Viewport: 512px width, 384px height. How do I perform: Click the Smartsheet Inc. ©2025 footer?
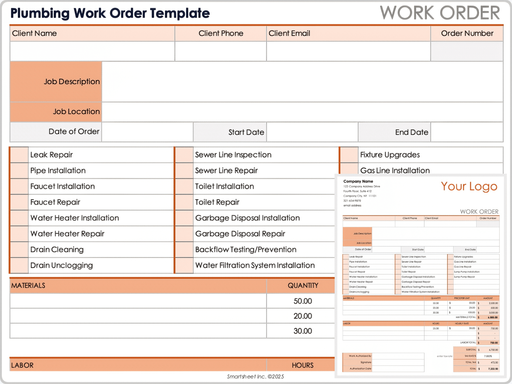point(255,377)
